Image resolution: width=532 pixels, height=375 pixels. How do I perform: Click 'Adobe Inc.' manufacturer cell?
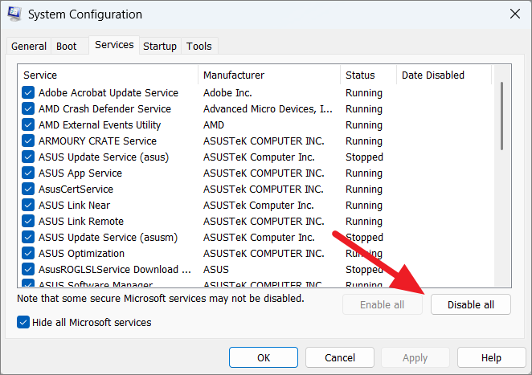227,92
